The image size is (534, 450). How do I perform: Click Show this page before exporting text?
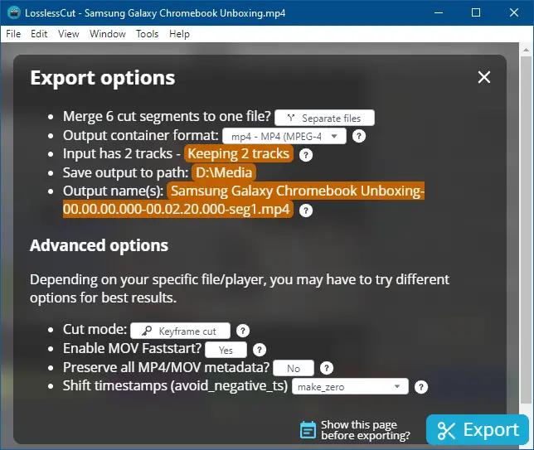coord(366,430)
